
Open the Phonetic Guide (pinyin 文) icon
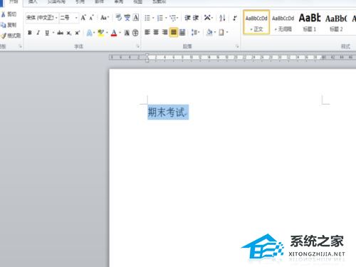pyautogui.click(x=127, y=18)
